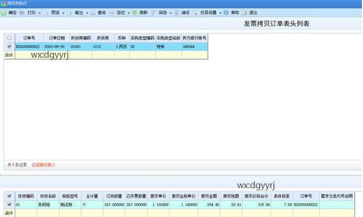The width and height of the screenshot is (363, 217).
Task: Click the 确定 (confirm) toolbar icon
Action: [4, 12]
